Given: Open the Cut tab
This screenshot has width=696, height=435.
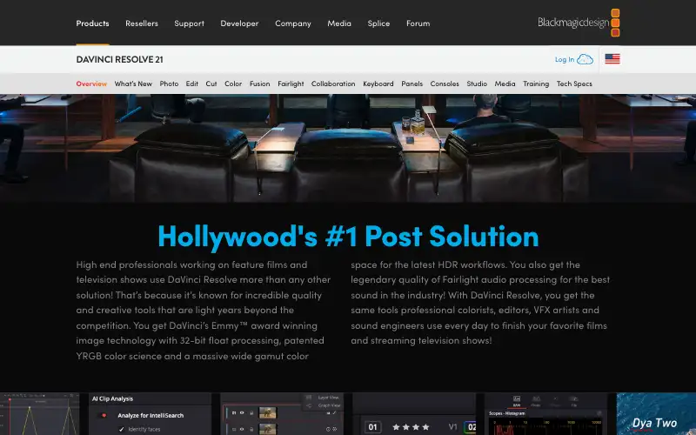Looking at the screenshot, I should 211,84.
